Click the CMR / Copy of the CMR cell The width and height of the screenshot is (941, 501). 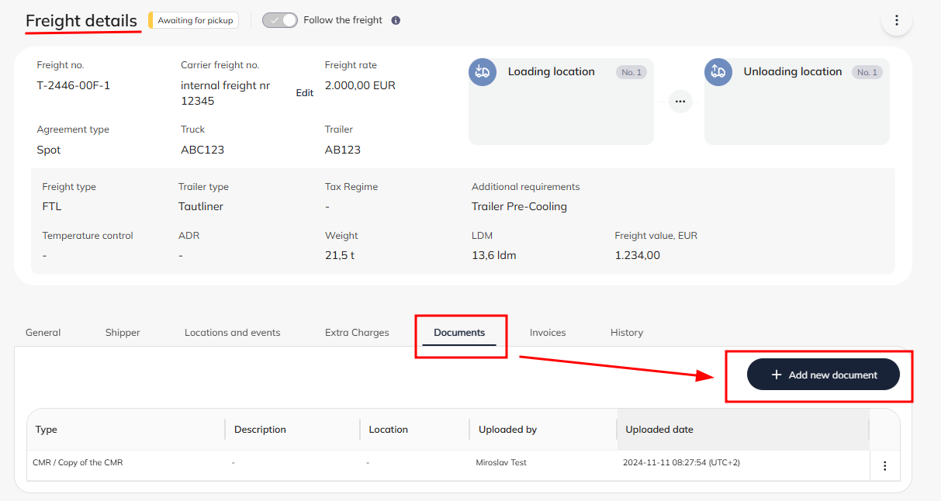click(78, 462)
